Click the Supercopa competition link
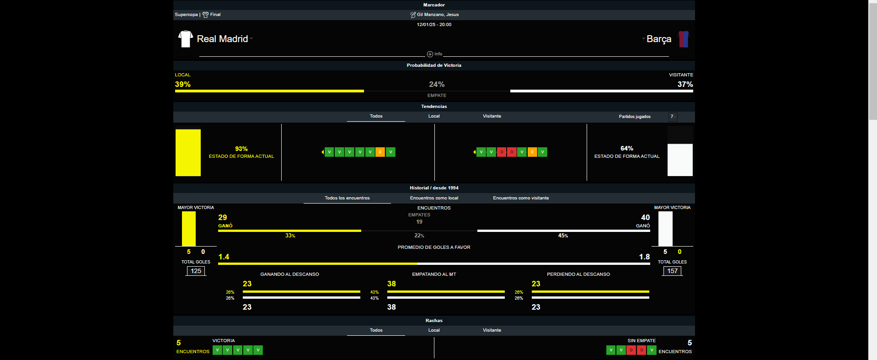 click(186, 15)
